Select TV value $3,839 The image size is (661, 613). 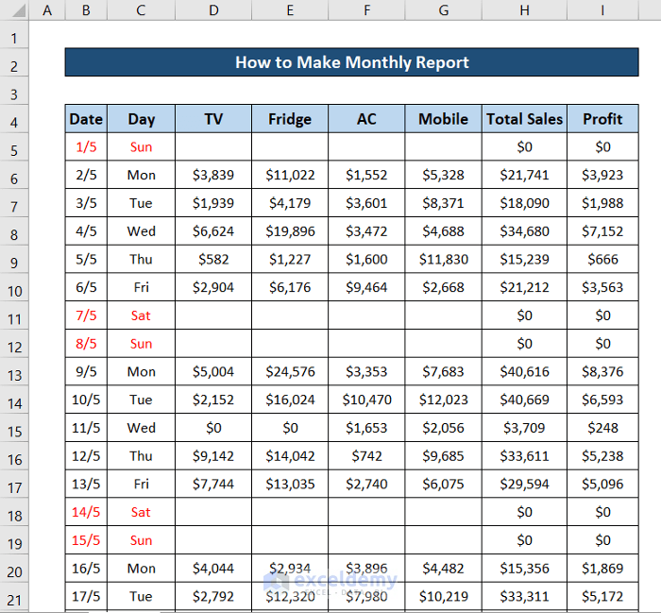coord(213,175)
